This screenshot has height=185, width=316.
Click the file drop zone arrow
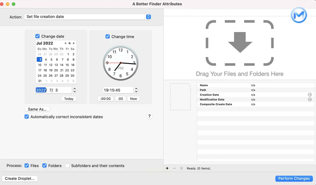(240, 42)
